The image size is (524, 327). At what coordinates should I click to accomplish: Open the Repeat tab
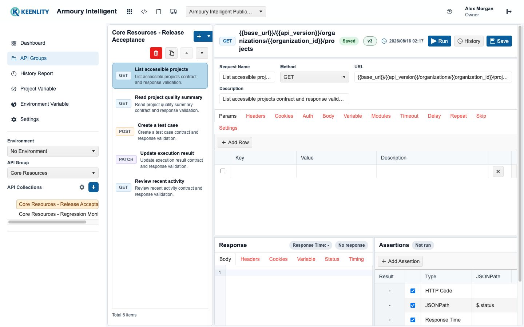(458, 116)
